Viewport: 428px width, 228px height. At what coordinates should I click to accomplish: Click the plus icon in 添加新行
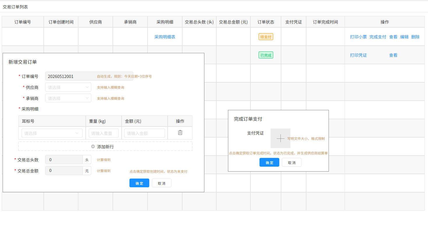(x=93, y=147)
